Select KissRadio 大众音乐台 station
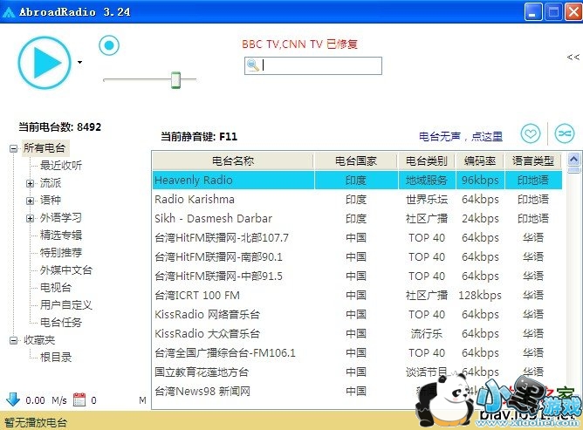 pyautogui.click(x=207, y=334)
